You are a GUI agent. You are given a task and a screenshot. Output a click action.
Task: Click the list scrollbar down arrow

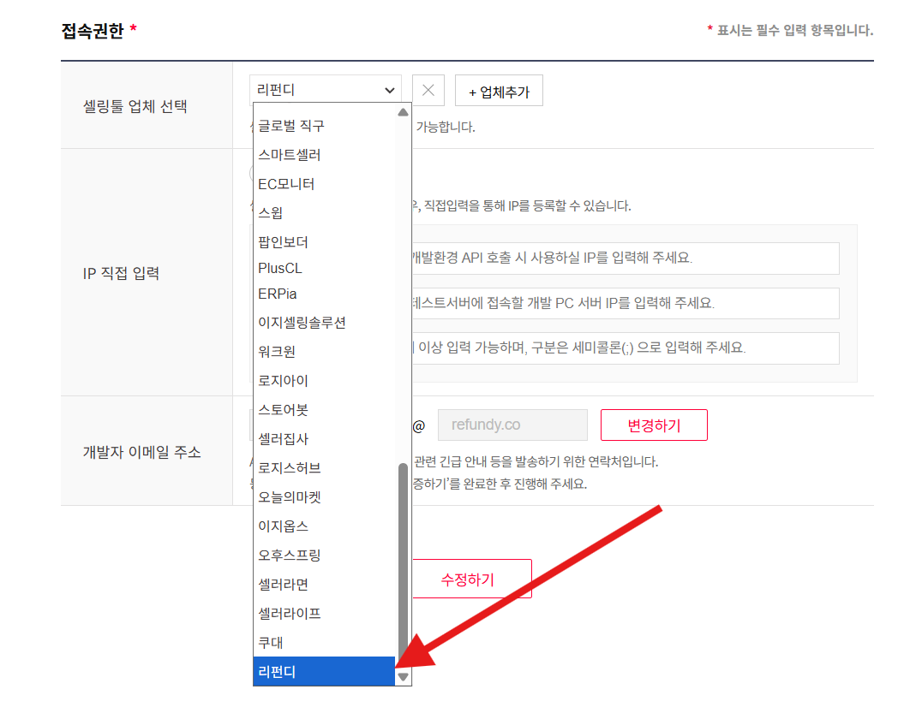click(x=403, y=677)
